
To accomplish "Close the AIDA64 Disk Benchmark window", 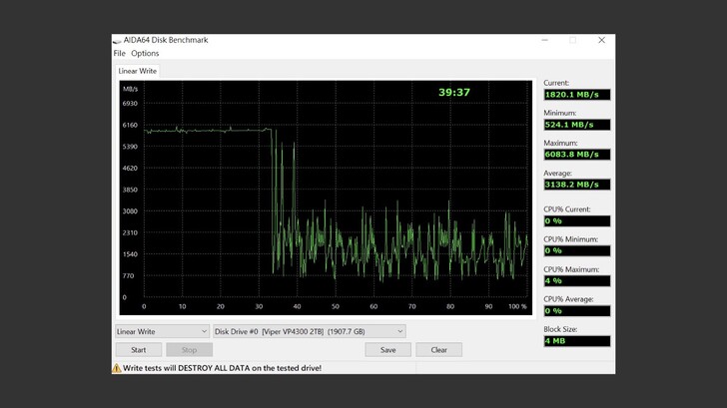I will (x=601, y=40).
